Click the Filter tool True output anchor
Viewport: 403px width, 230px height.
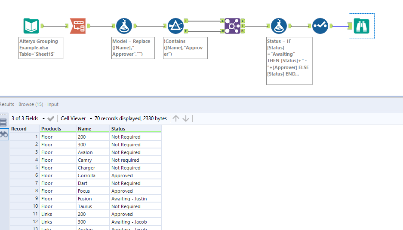186,21
